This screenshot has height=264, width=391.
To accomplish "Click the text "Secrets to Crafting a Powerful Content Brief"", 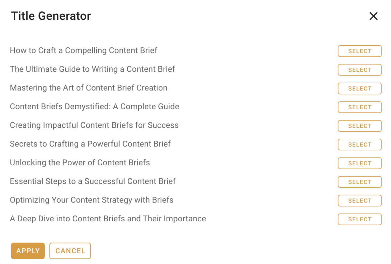I will pos(90,144).
